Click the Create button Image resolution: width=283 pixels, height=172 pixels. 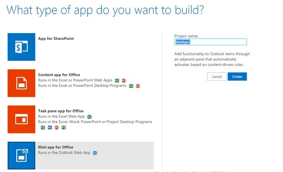pos(237,77)
